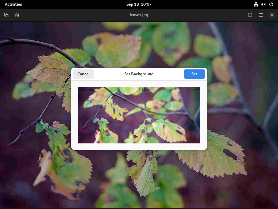Click the leaves.jpg window title

pyautogui.click(x=139, y=15)
